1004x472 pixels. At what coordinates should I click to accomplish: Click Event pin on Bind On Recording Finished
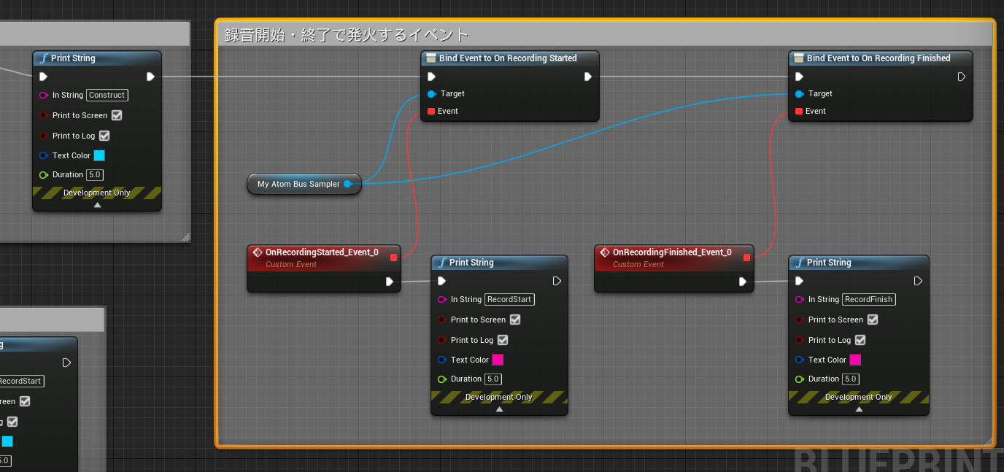click(x=799, y=111)
